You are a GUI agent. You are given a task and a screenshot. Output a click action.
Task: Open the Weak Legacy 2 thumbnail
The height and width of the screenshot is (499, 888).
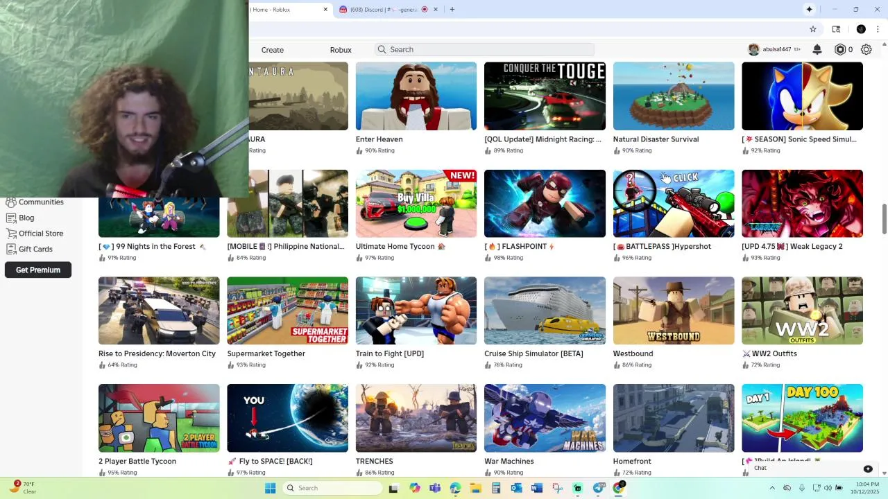[x=802, y=204]
